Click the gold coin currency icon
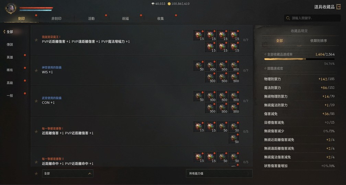The image size is (346, 185). coord(169,4)
